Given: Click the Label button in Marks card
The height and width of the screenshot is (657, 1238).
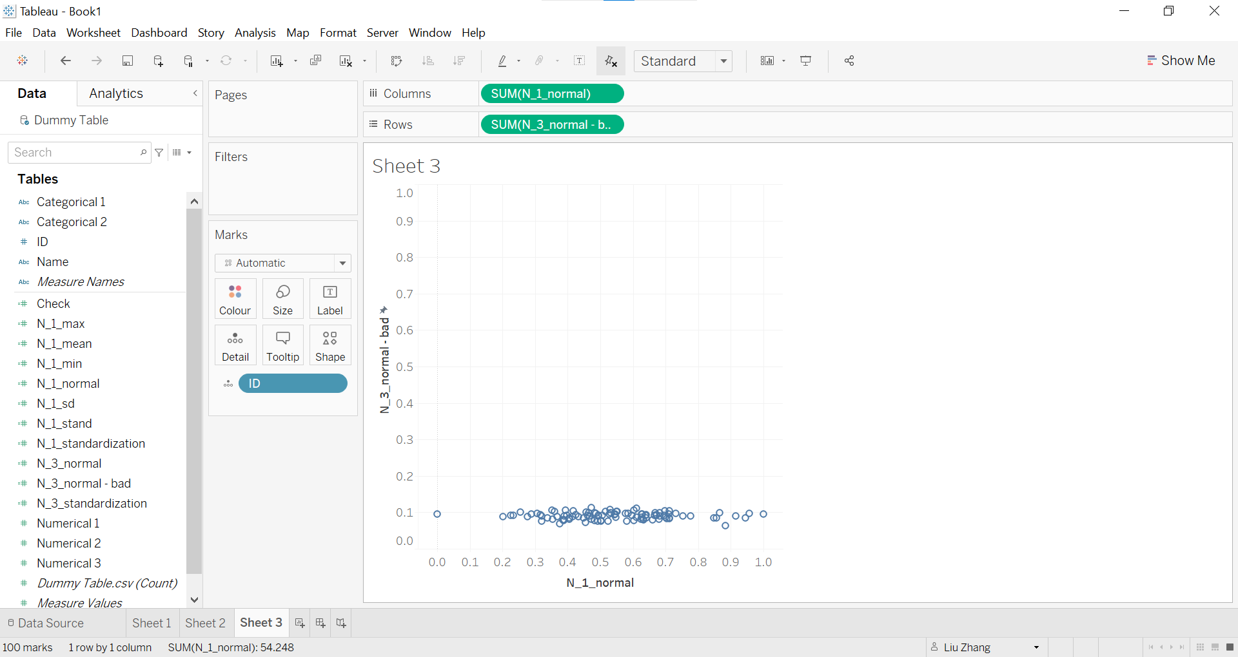Looking at the screenshot, I should tap(330, 299).
